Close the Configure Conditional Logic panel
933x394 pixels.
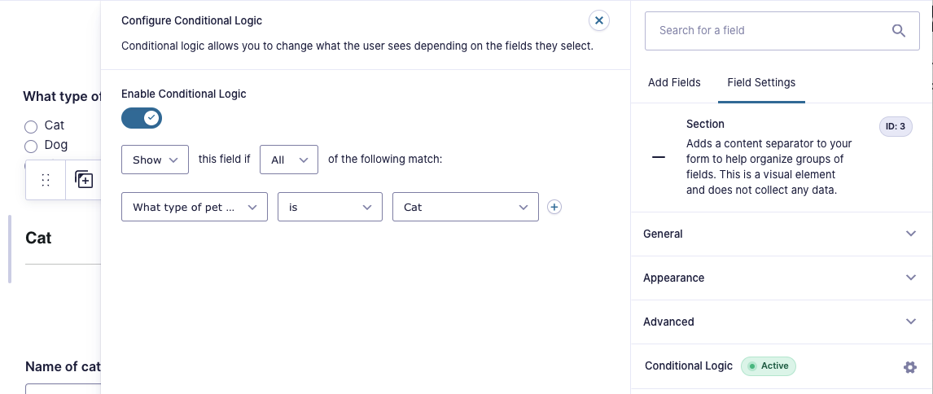coord(599,21)
